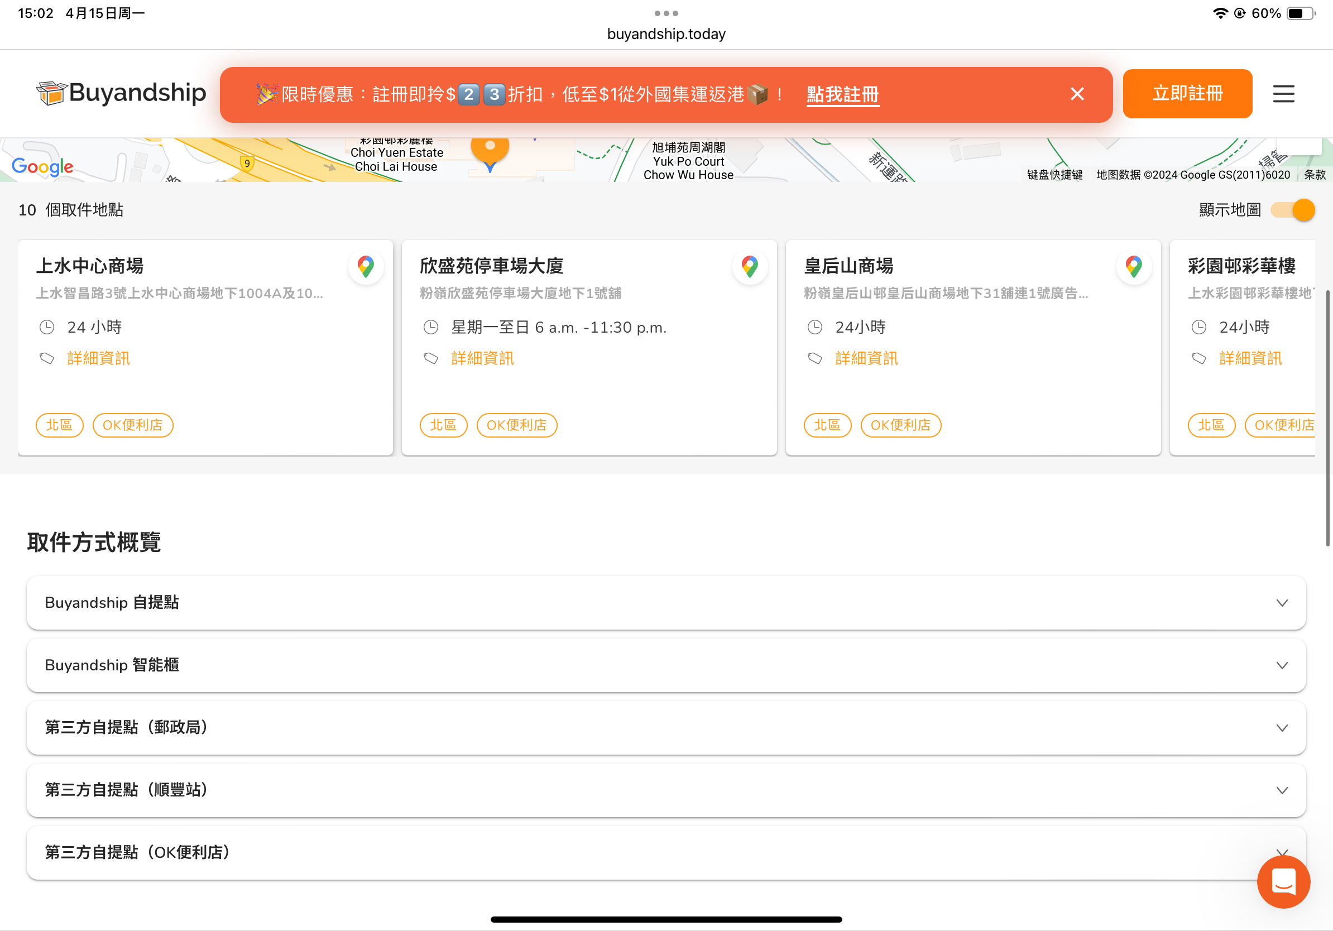The width and height of the screenshot is (1333, 931).
Task: Tap the Wi-Fi status icon
Action: [1220, 13]
